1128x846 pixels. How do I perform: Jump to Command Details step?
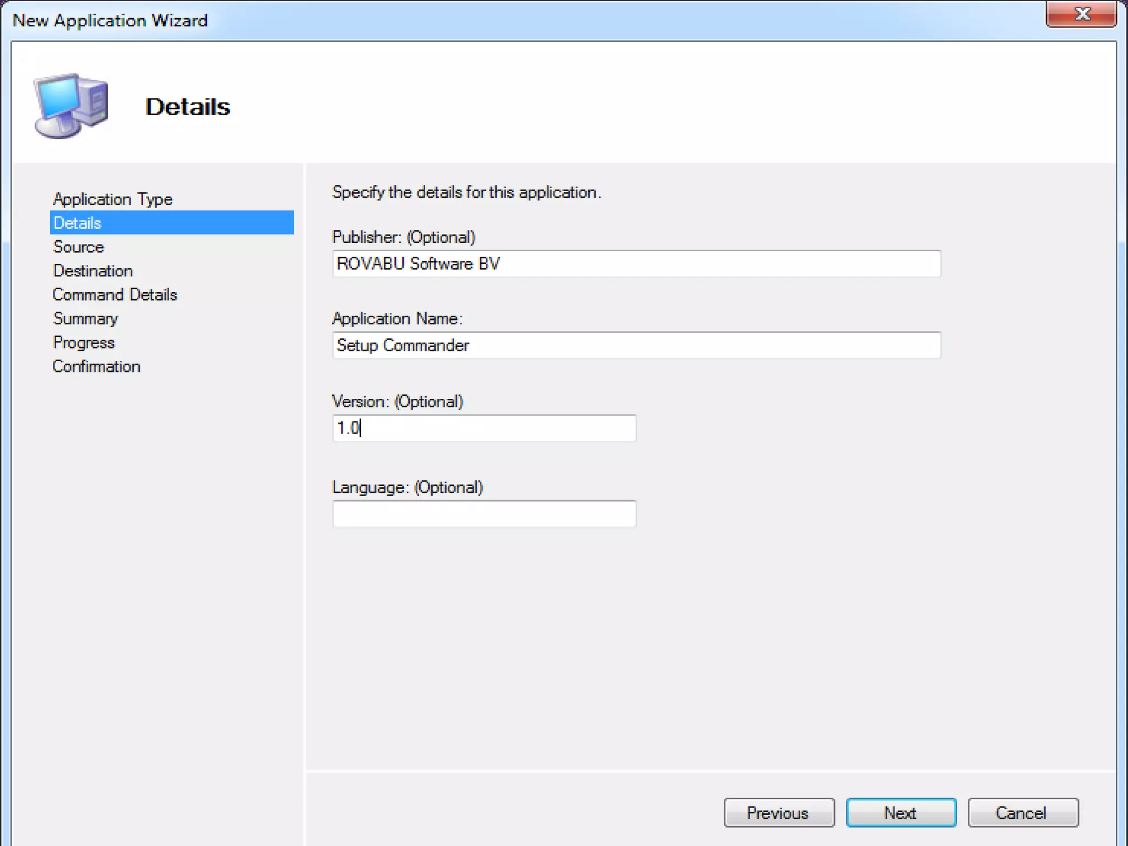(x=115, y=295)
